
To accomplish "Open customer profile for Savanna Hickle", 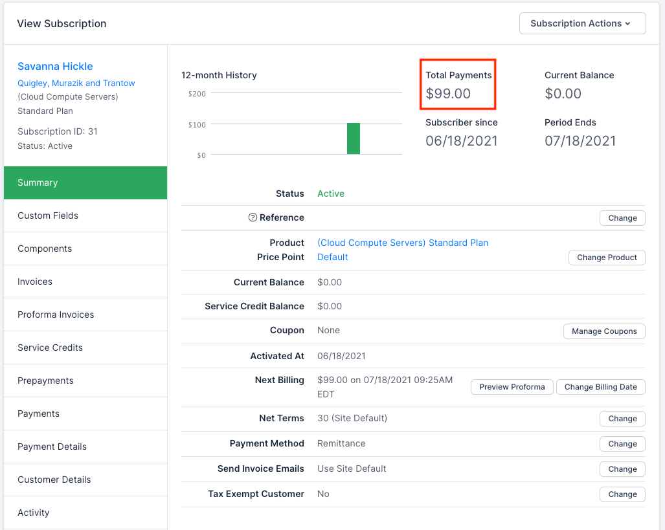I will pyautogui.click(x=55, y=66).
